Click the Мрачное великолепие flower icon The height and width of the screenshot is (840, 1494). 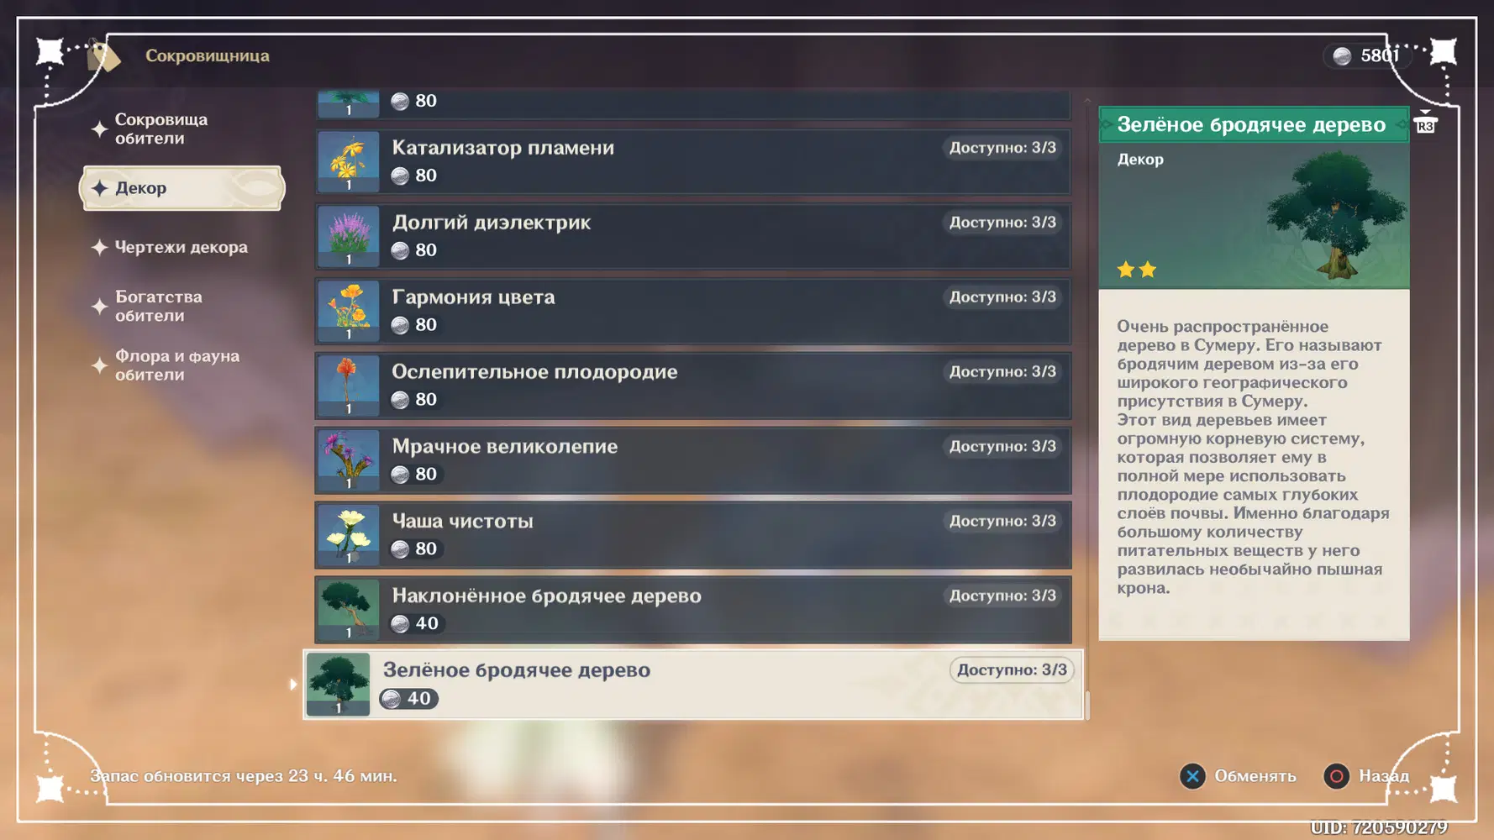348,460
